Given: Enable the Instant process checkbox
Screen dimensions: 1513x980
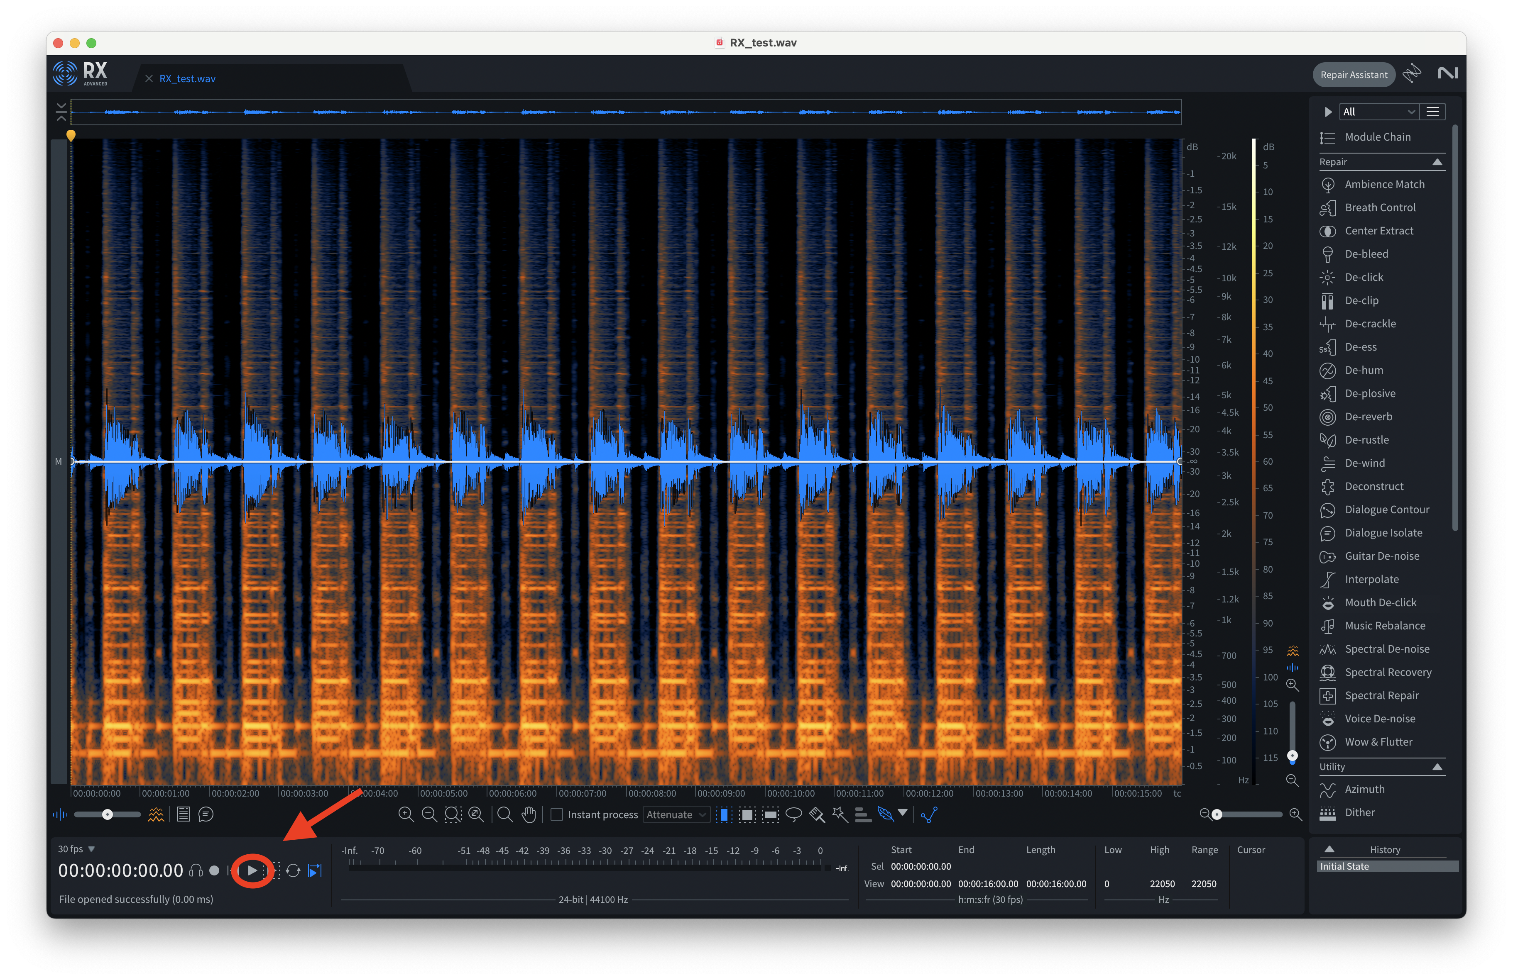Looking at the screenshot, I should point(557,814).
